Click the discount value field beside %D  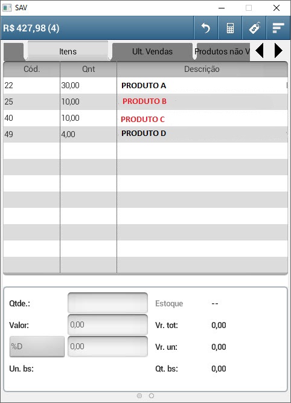pos(107,346)
